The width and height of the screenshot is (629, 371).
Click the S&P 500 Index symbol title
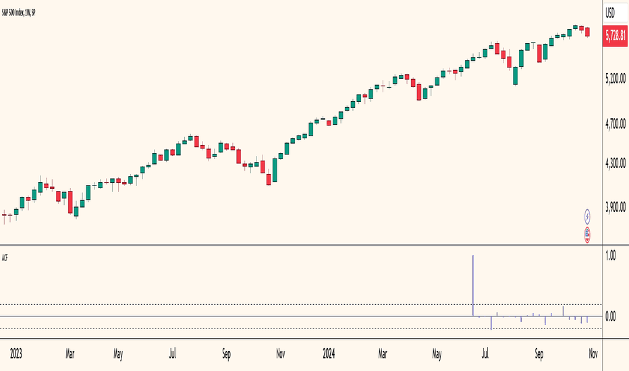tap(12, 13)
